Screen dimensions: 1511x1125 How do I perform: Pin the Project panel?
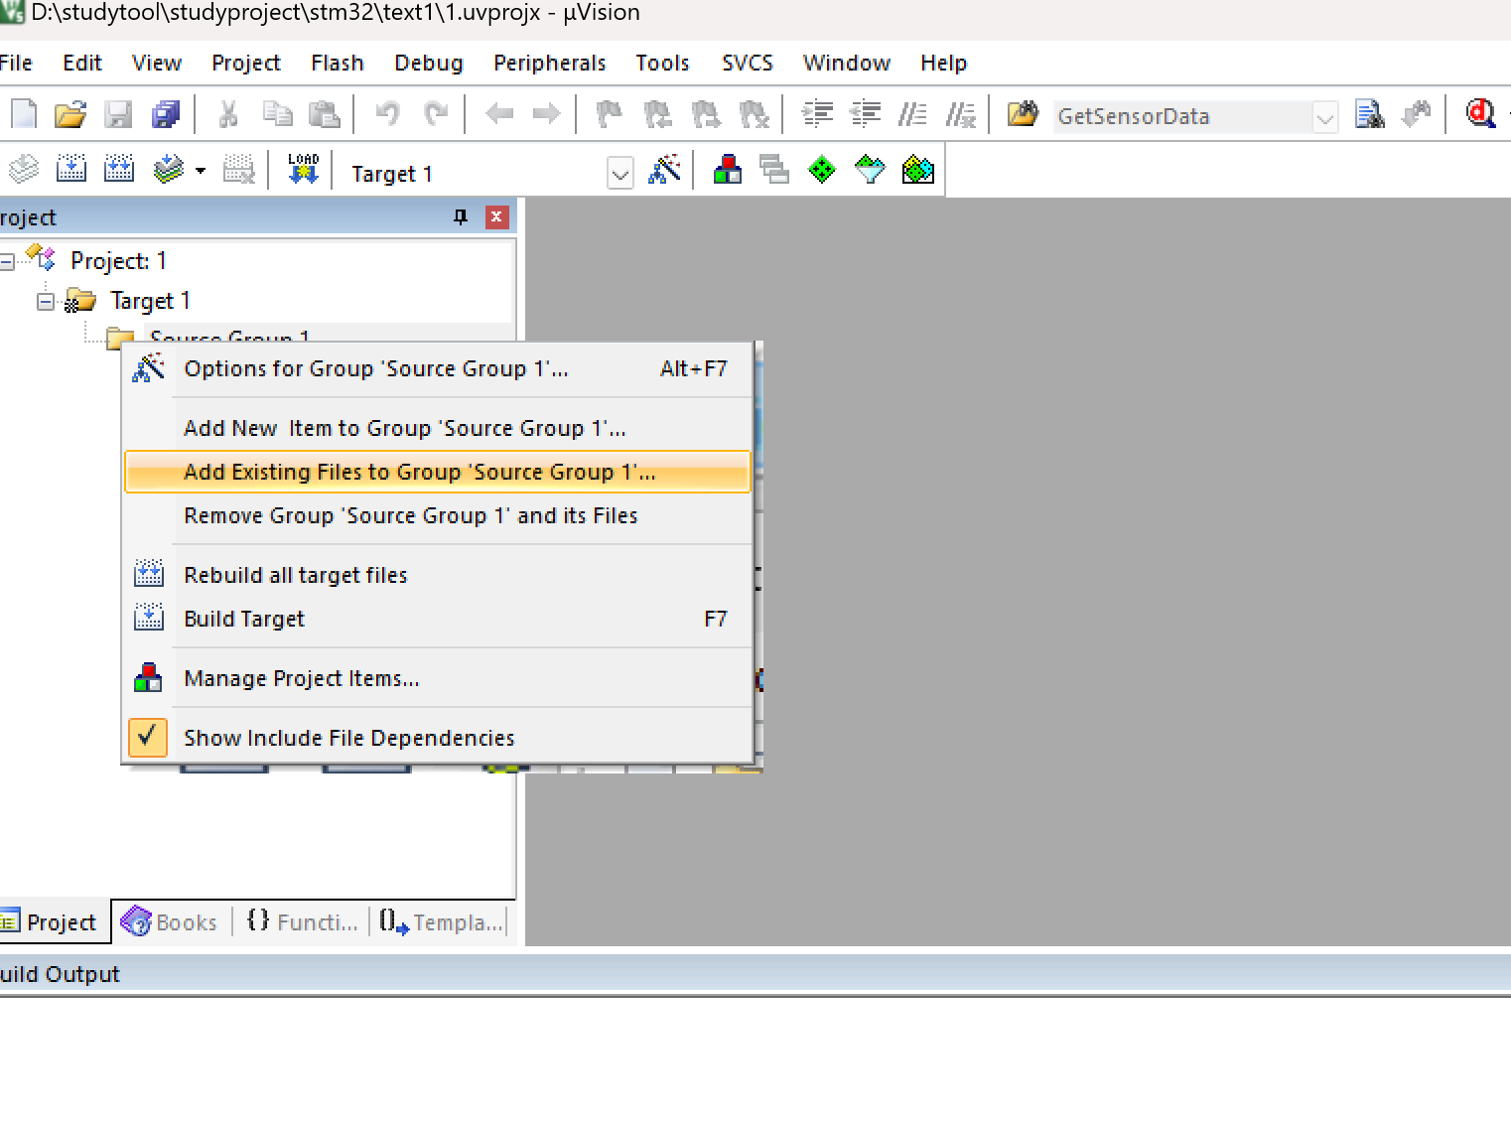(461, 217)
